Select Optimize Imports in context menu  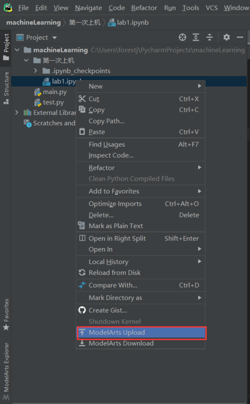[140, 204]
